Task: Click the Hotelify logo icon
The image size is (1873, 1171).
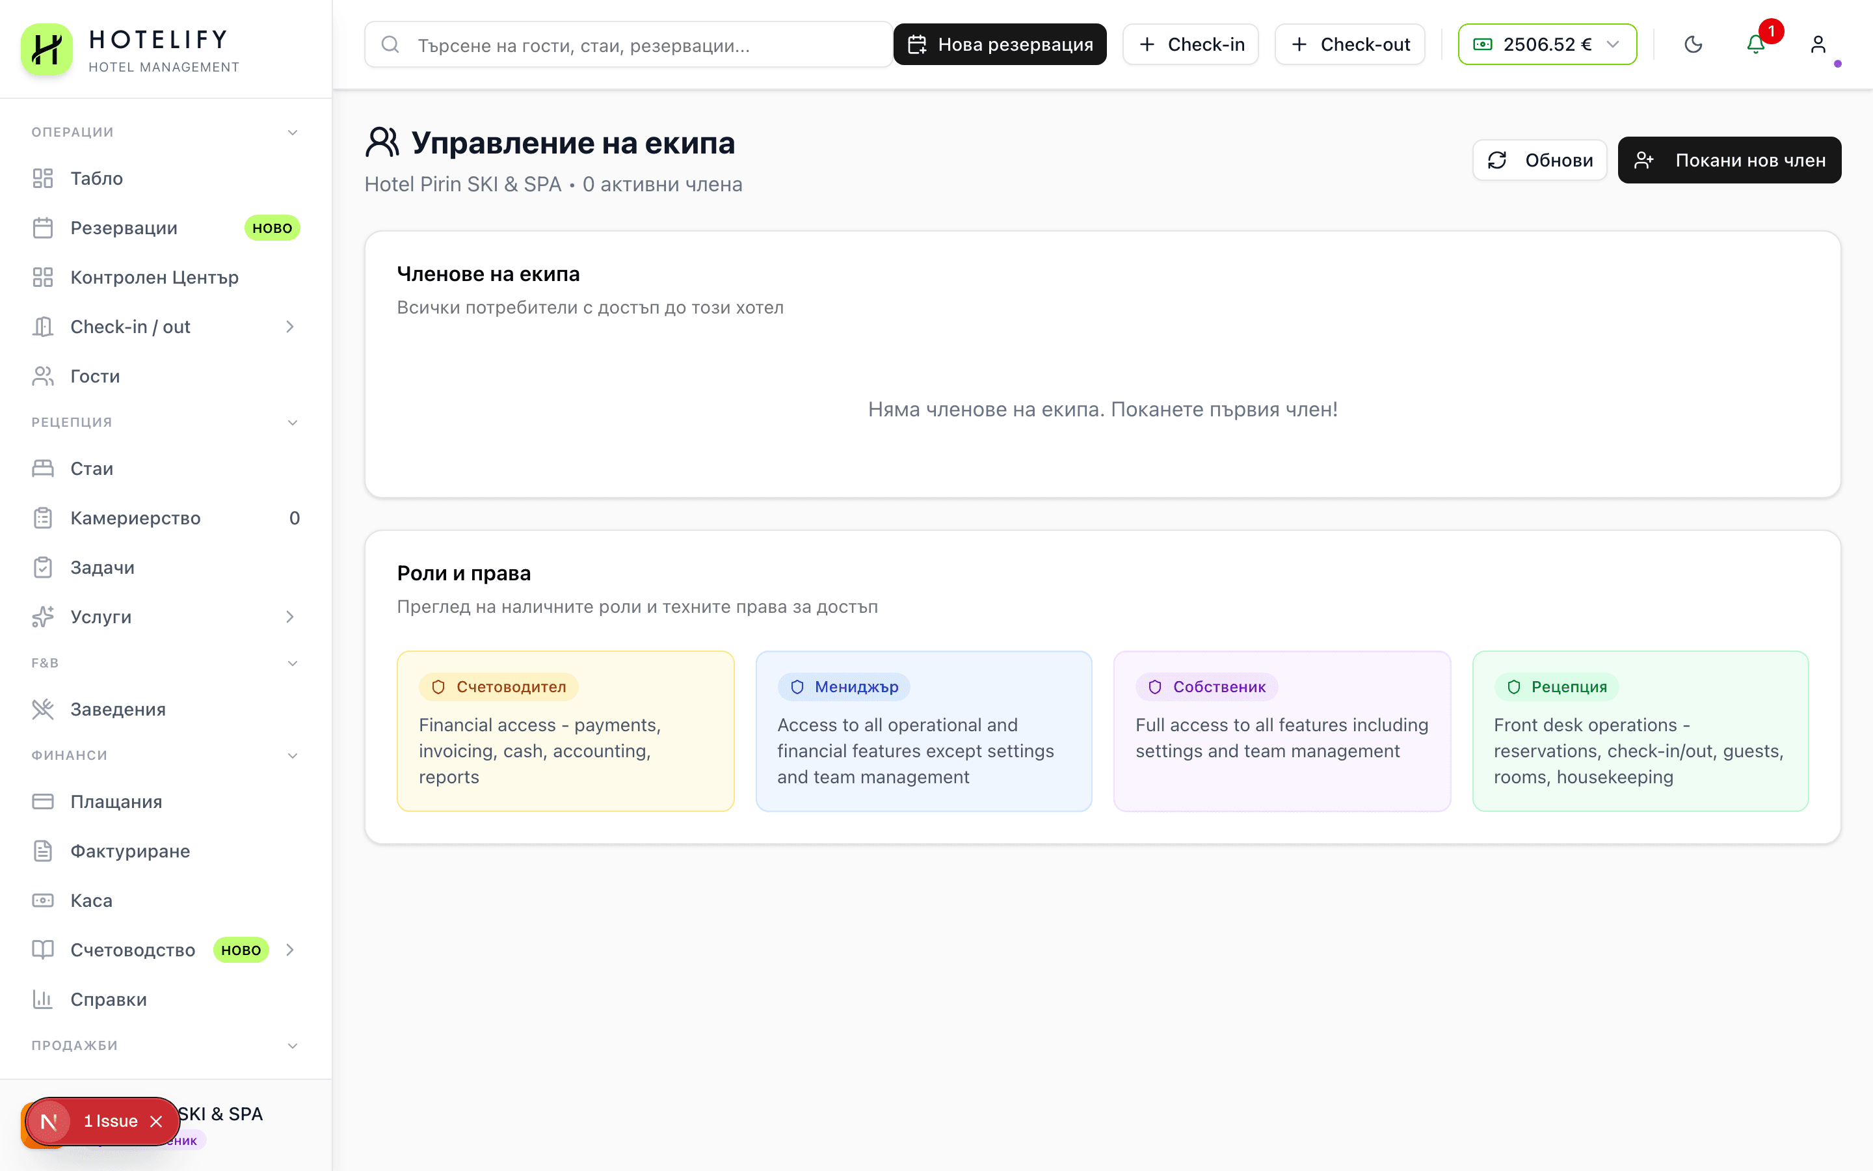Action: tap(46, 48)
